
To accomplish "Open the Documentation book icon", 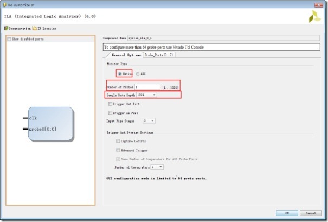I will tap(6, 28).
